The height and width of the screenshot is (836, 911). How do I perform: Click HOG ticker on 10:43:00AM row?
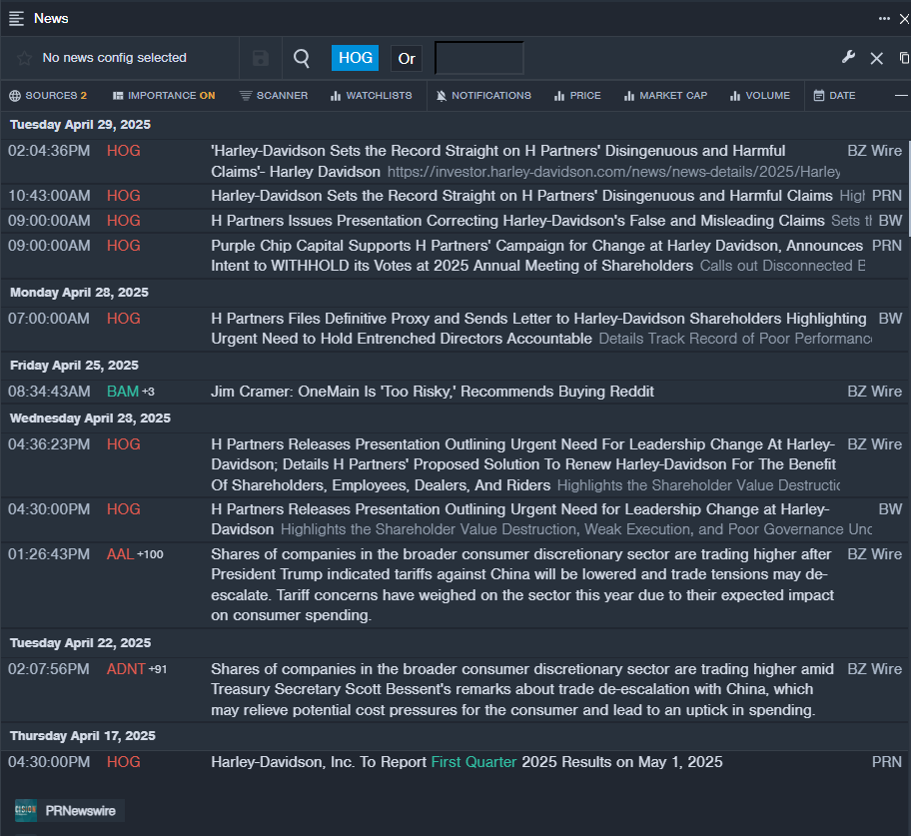click(124, 196)
